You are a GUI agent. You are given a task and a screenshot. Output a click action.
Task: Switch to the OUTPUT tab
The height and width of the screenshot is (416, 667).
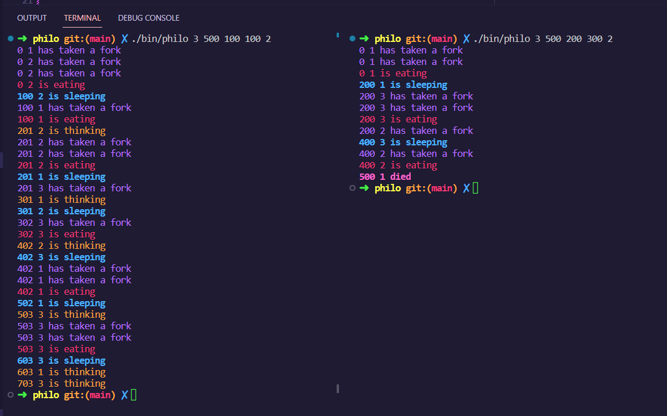32,18
